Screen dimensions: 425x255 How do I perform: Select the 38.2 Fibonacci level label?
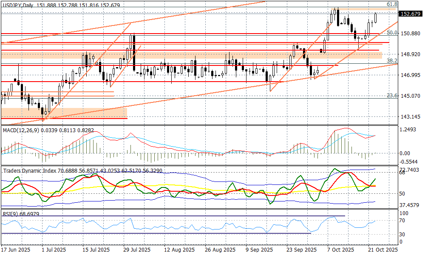click(x=391, y=61)
